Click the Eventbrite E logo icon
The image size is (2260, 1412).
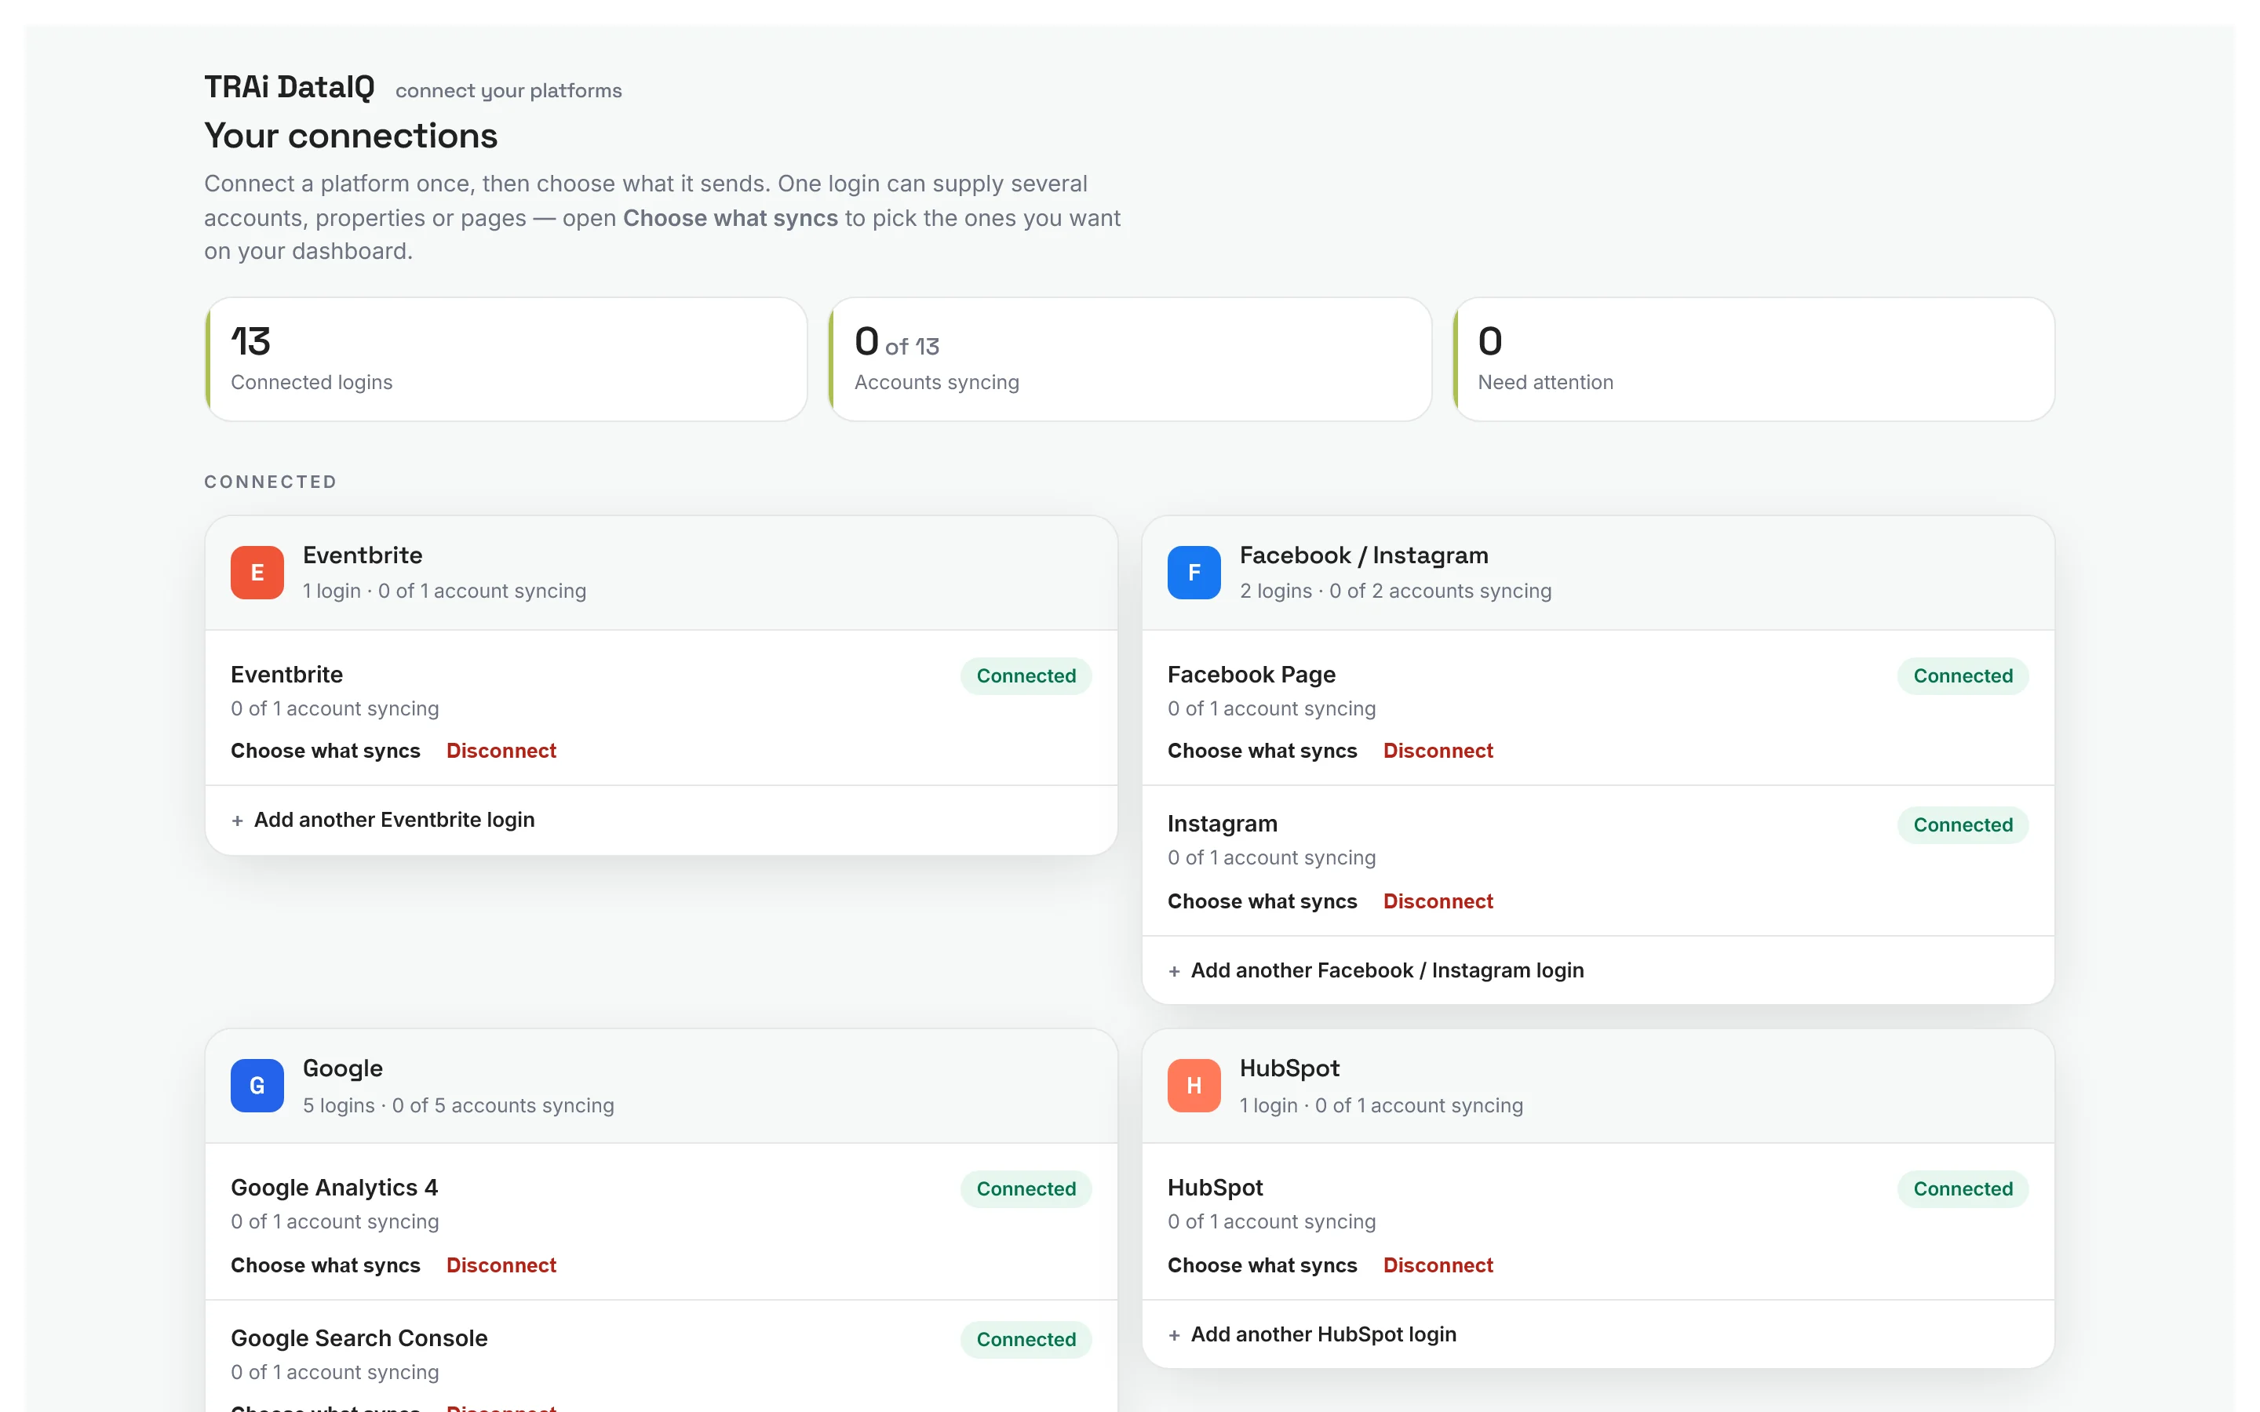(x=257, y=573)
